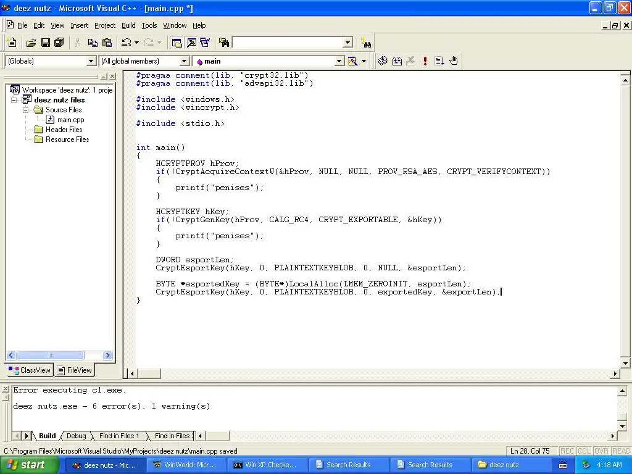Click the red exclamation Execute Program icon
Screen dimensions: 632x474
click(x=425, y=61)
